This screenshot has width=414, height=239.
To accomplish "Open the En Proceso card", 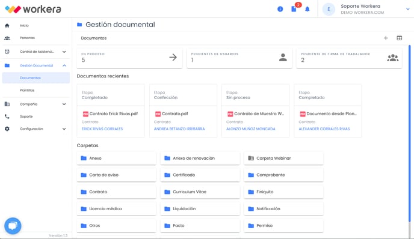I will pyautogui.click(x=129, y=58).
